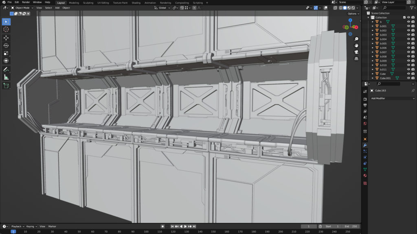Activate the Measure tool

coord(6,77)
